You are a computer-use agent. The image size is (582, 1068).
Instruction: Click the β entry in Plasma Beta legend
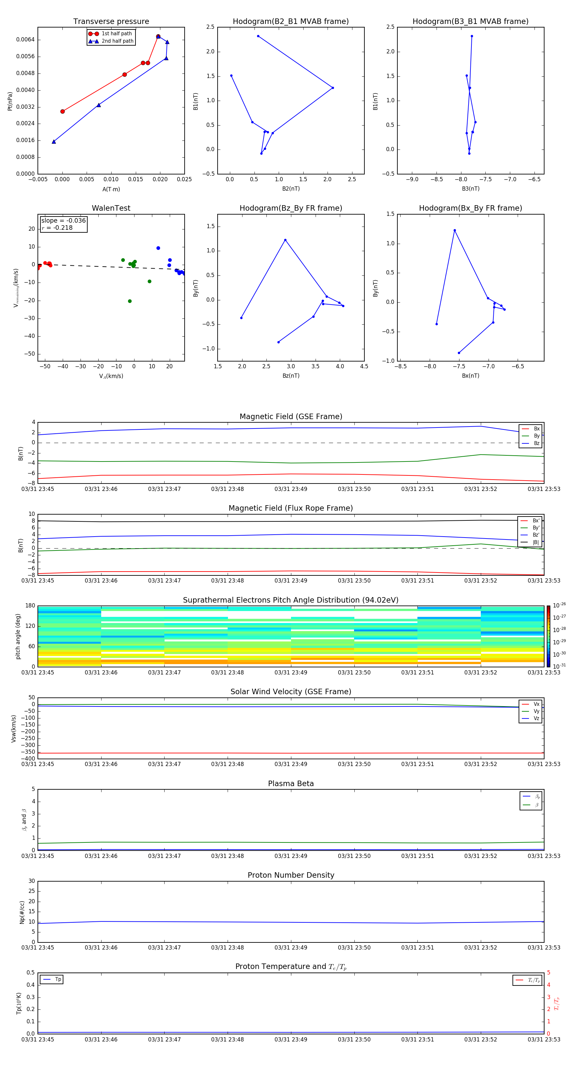coord(531,805)
